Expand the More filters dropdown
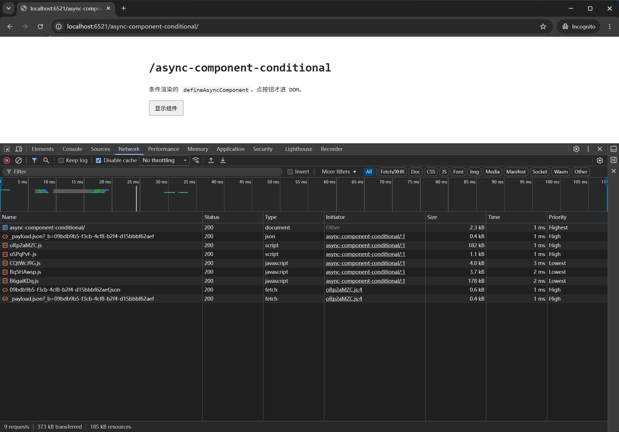This screenshot has width=619, height=432. click(x=339, y=172)
